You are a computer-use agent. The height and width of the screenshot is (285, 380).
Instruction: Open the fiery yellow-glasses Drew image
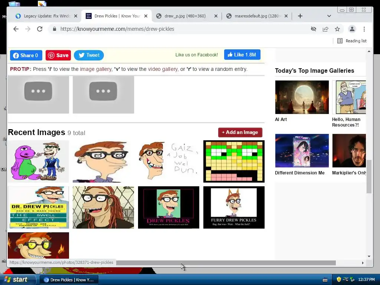coord(38,246)
